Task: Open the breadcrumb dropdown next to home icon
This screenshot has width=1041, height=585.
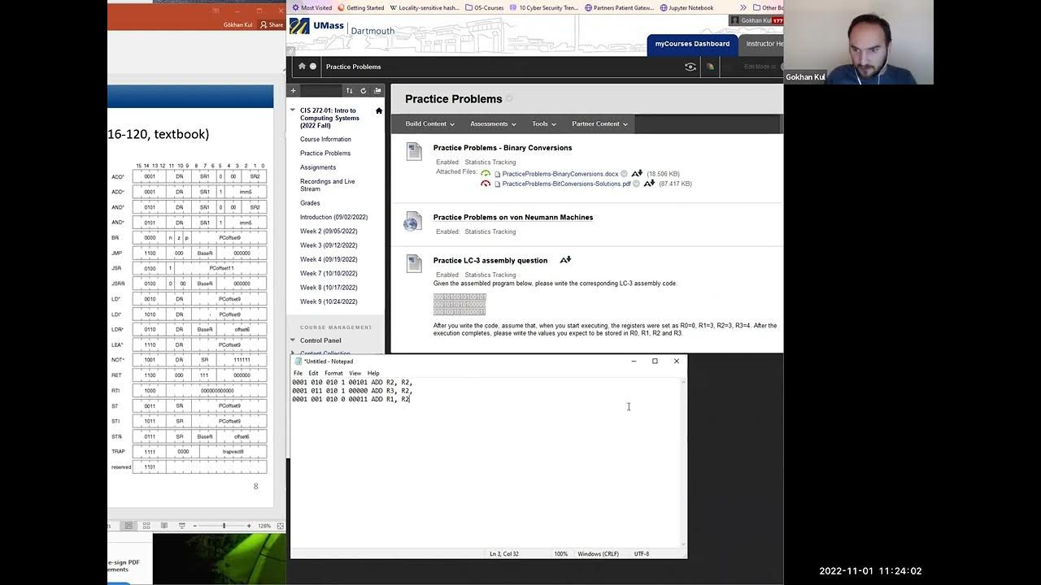Action: point(313,67)
